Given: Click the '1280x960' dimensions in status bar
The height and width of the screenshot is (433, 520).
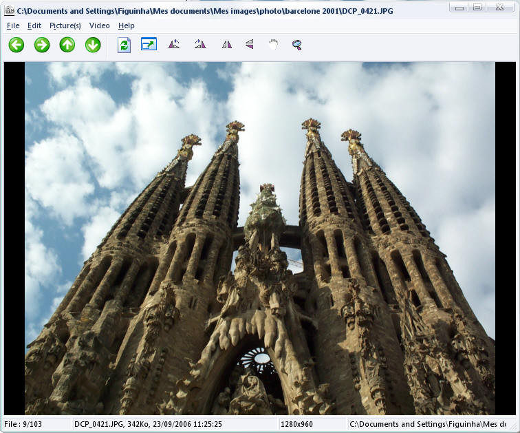Looking at the screenshot, I should point(296,424).
